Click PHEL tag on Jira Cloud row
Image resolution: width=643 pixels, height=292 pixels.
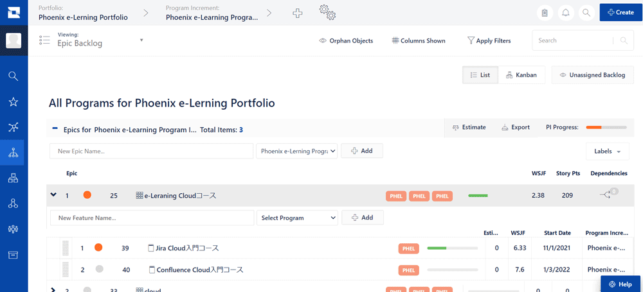click(x=408, y=248)
